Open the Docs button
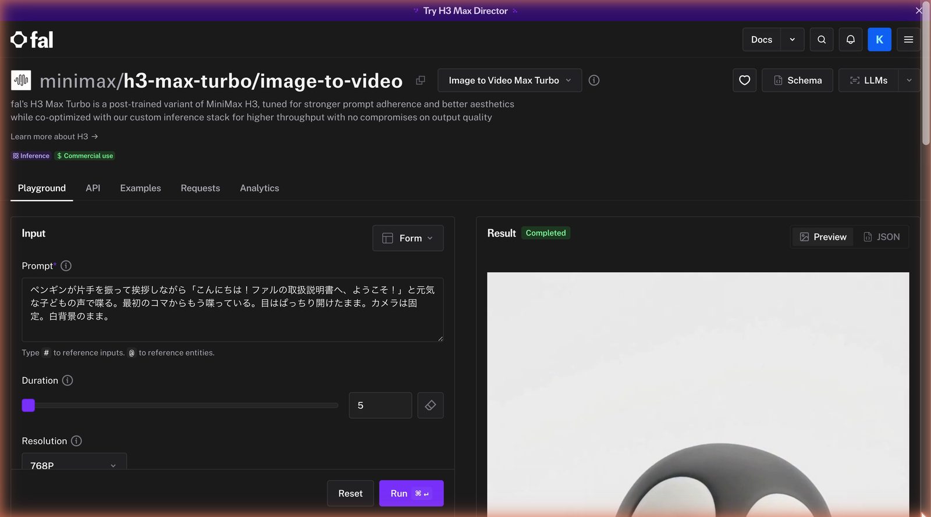 762,40
